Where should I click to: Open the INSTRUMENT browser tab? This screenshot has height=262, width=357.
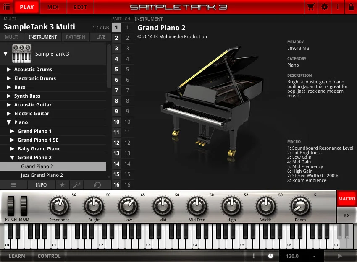(x=43, y=37)
